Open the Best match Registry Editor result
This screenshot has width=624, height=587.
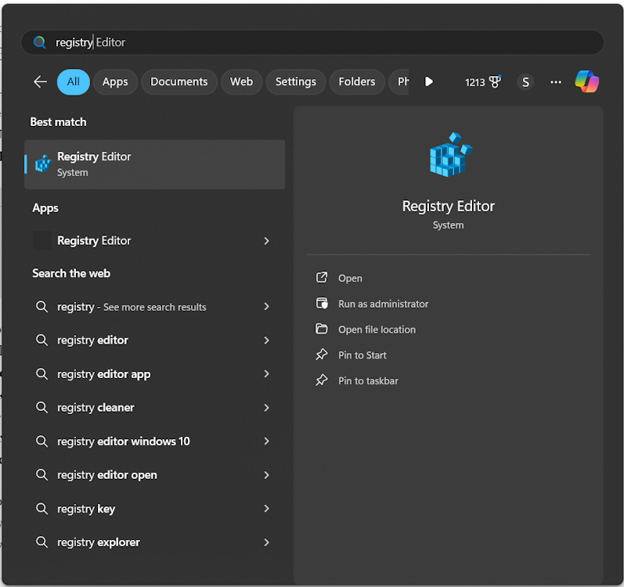pyautogui.click(x=154, y=164)
